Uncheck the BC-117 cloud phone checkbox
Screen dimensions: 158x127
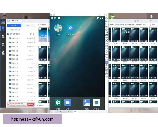point(10,38)
